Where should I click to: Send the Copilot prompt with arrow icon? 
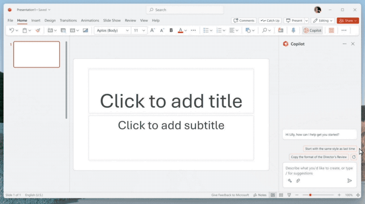pyautogui.click(x=350, y=181)
